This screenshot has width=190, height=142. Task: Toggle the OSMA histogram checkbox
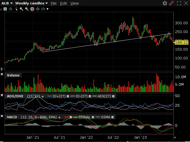click(x=113, y=117)
